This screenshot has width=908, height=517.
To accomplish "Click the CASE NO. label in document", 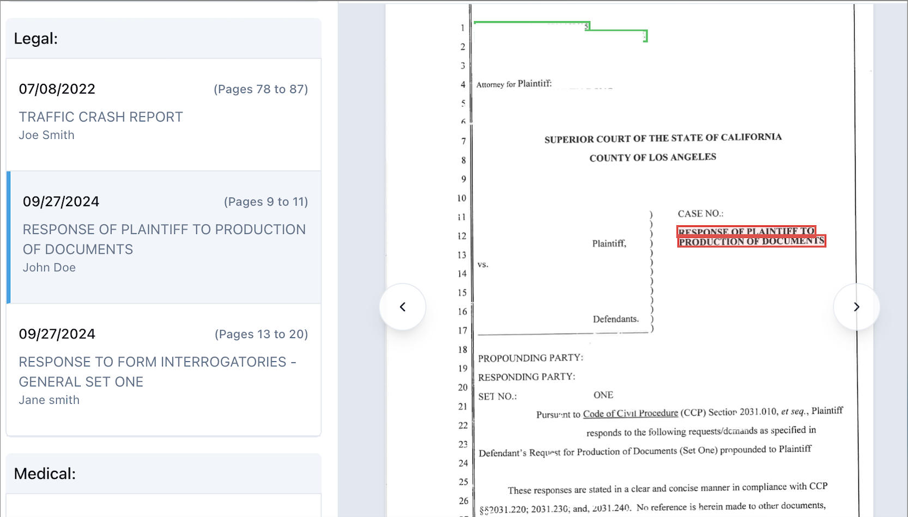I will pyautogui.click(x=700, y=214).
